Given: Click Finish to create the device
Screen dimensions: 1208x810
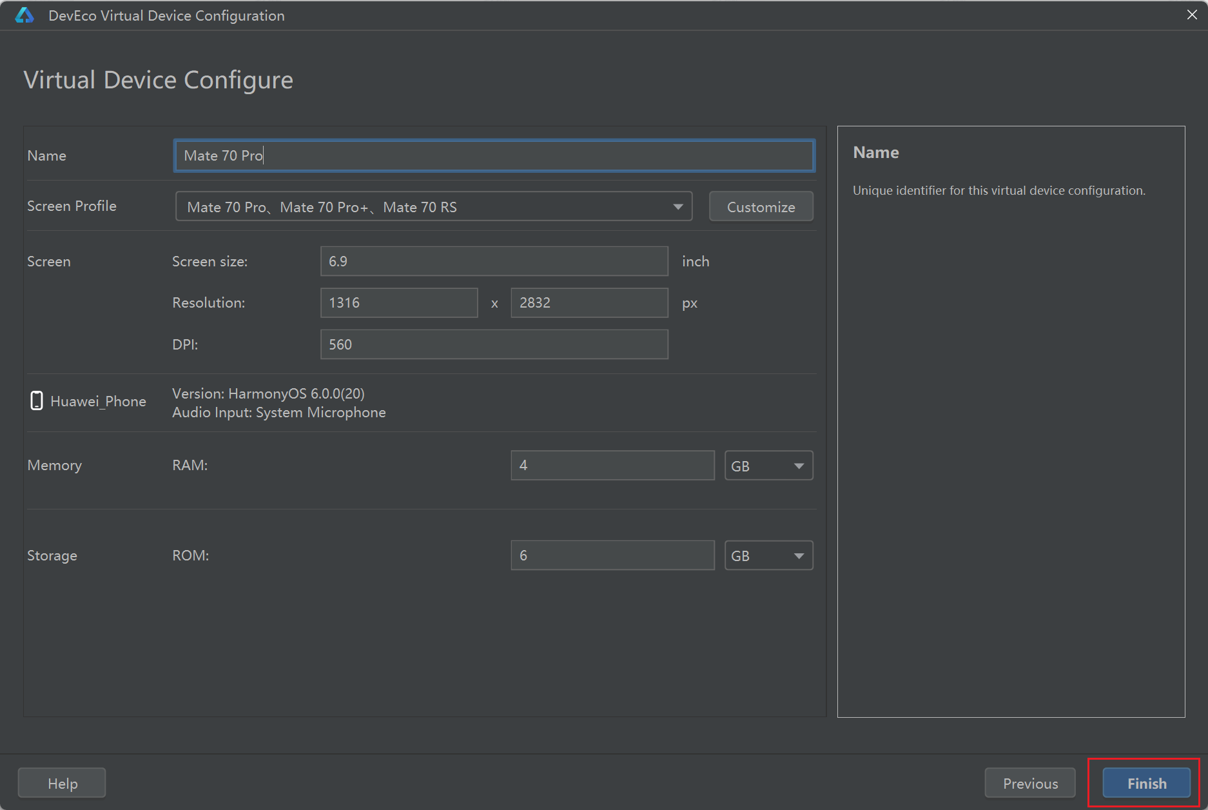Looking at the screenshot, I should pos(1146,783).
